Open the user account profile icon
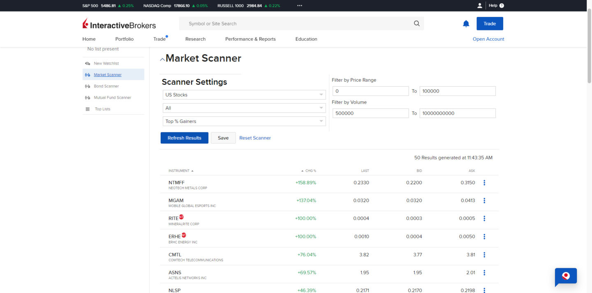Screen dimensions: 592x293 479,6
